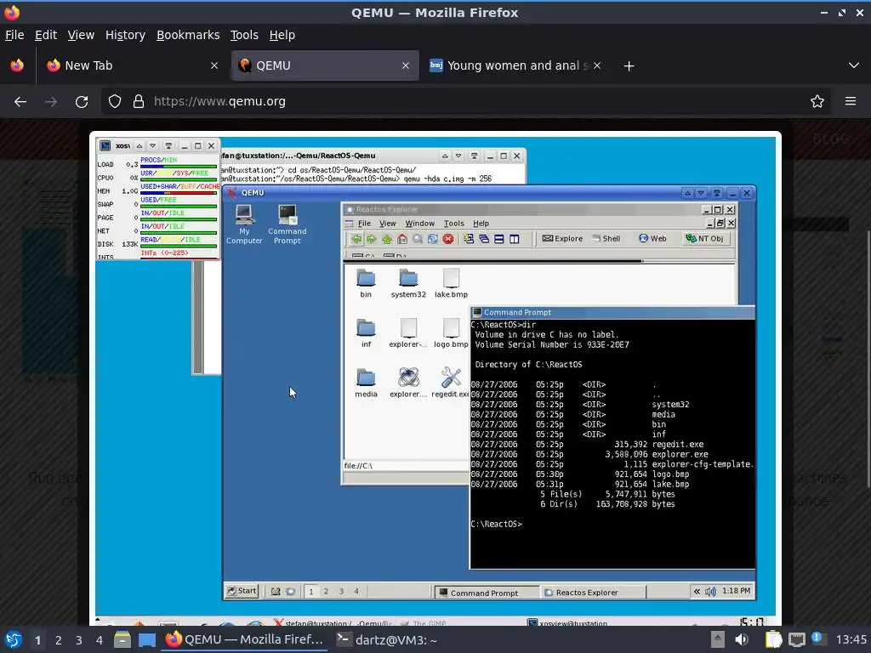The width and height of the screenshot is (871, 653).
Task: Click the file://C:\ address field in Explorer
Action: pyautogui.click(x=406, y=466)
